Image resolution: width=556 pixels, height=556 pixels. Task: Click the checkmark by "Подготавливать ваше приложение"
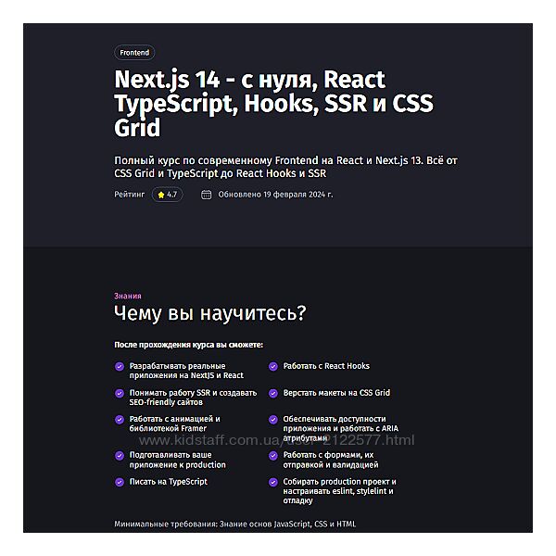coord(119,455)
